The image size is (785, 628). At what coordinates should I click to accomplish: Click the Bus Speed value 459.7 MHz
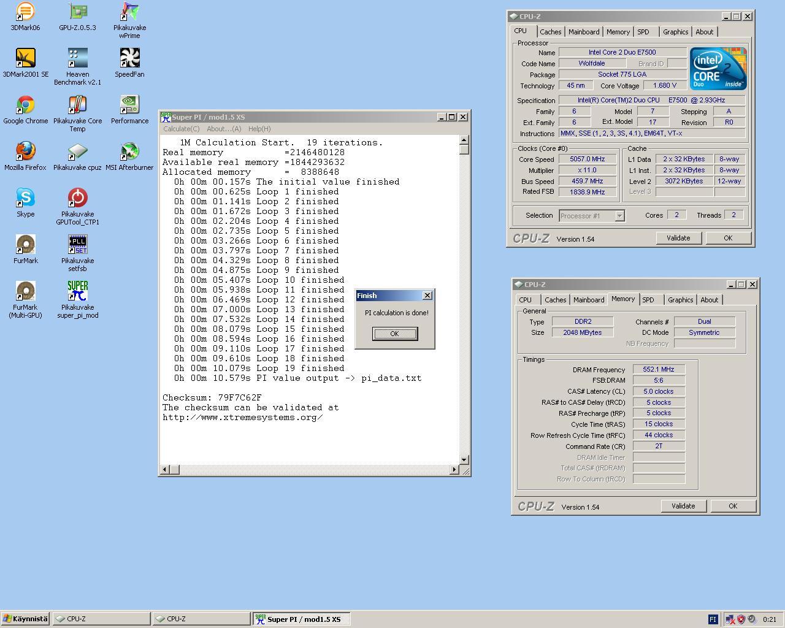pyautogui.click(x=587, y=182)
